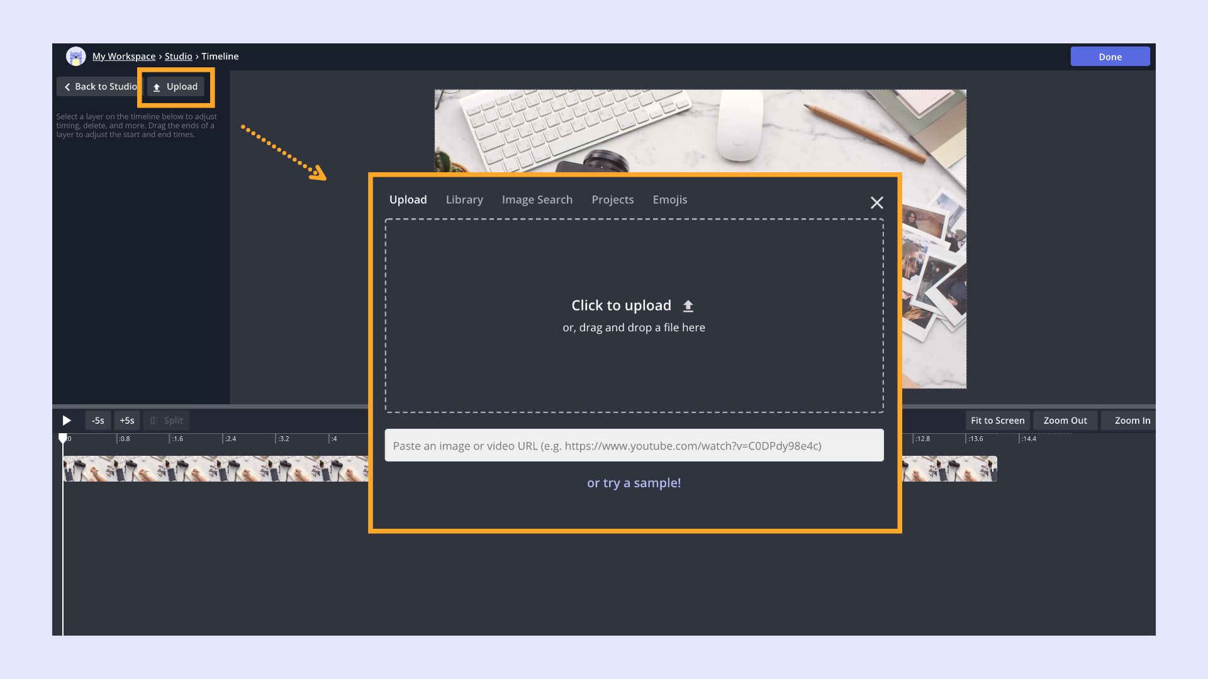Click the playhead marker on timeline ruler
This screenshot has height=679, width=1208.
click(x=63, y=438)
